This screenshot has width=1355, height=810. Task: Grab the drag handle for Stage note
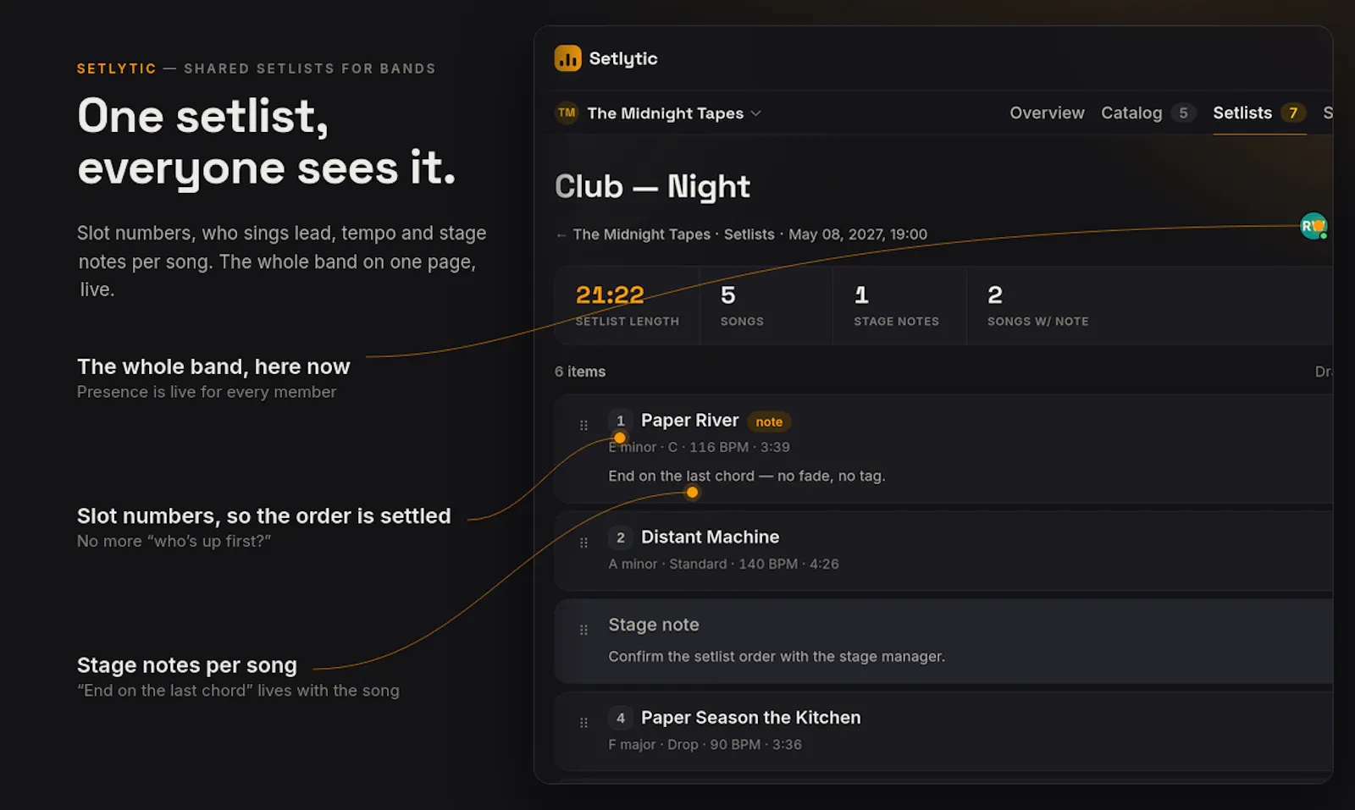[583, 630]
